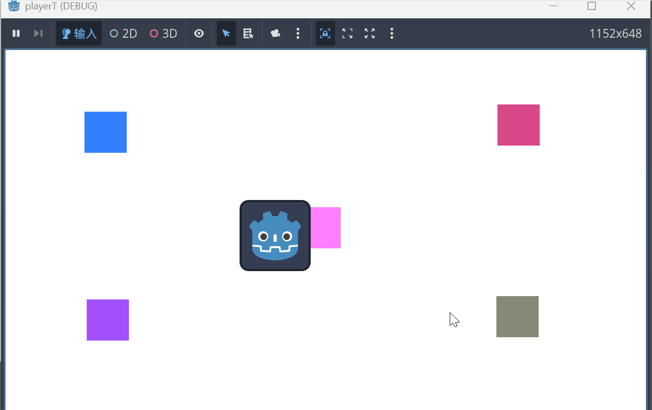
Task: Click the light magenta square beside Godot icon
Action: point(326,228)
